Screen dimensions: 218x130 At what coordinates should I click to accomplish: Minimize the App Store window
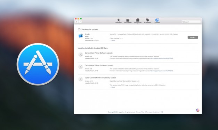[78, 19]
